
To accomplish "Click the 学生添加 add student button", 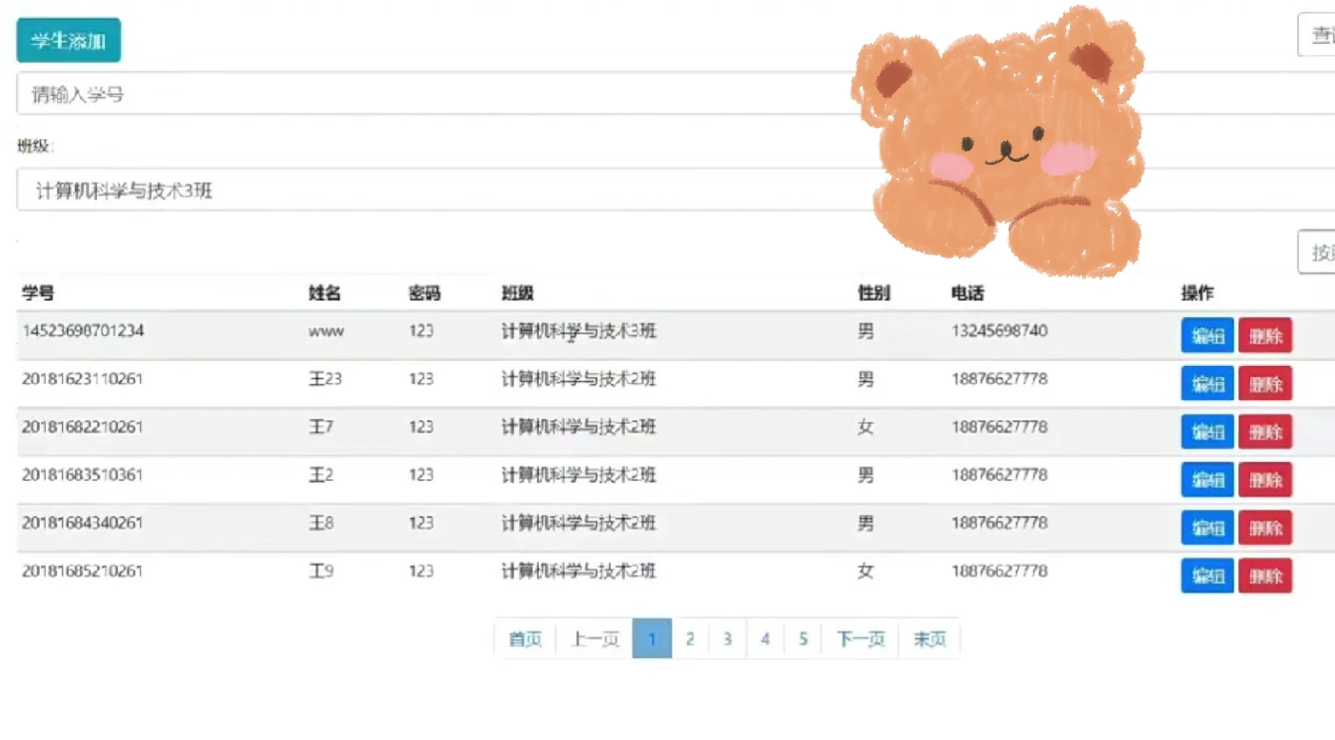I will click(67, 40).
